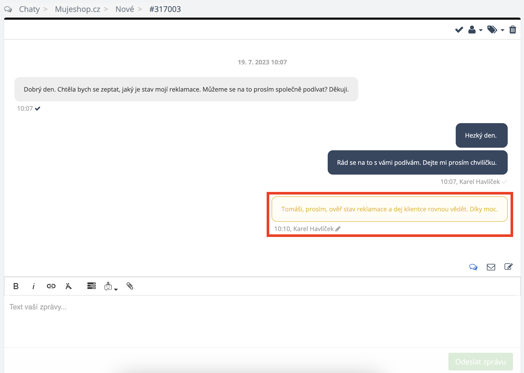Image resolution: width=524 pixels, height=373 pixels.
Task: Edit the internal note pencil icon
Action: (x=338, y=229)
